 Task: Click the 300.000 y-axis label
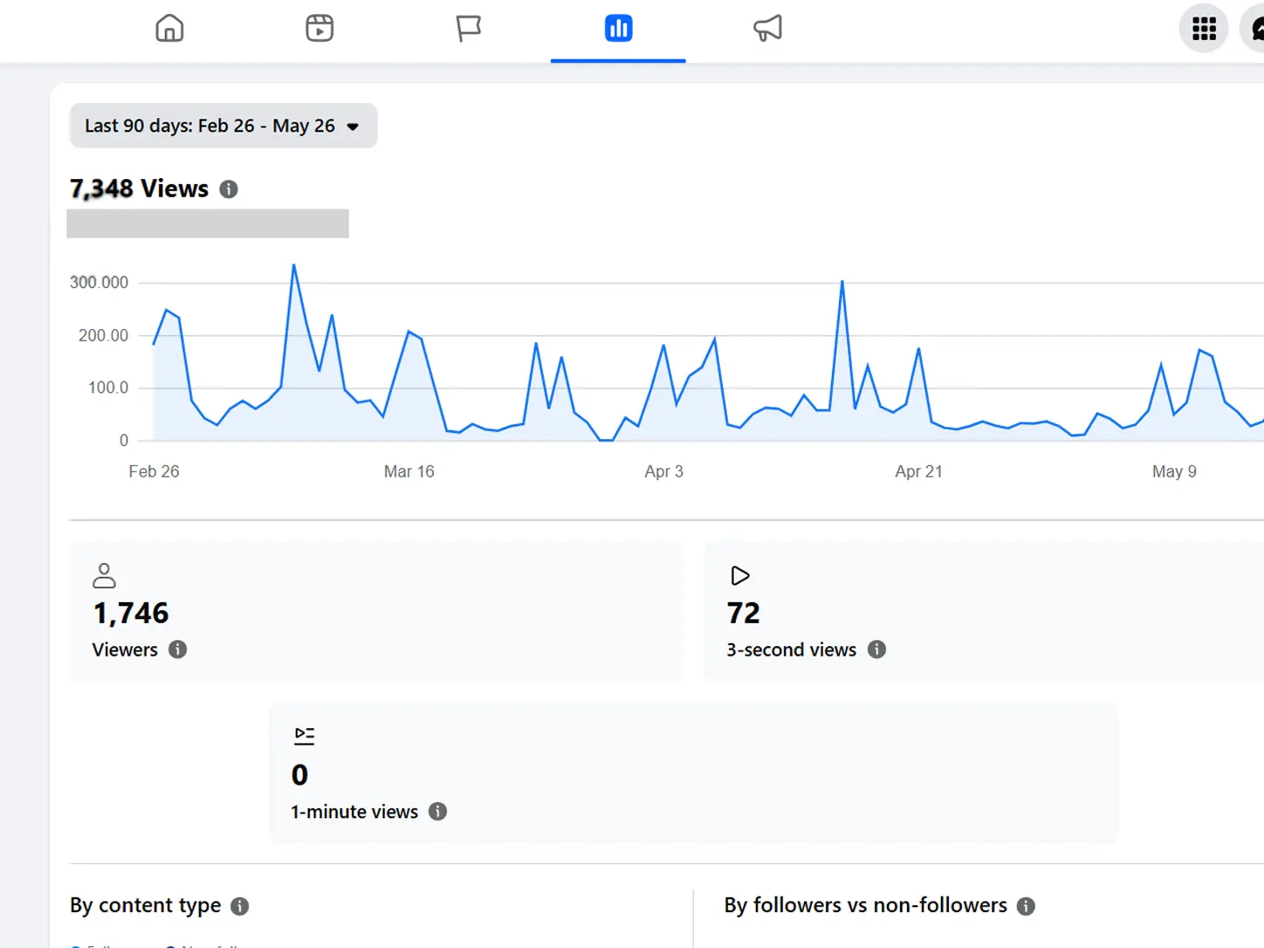99,282
